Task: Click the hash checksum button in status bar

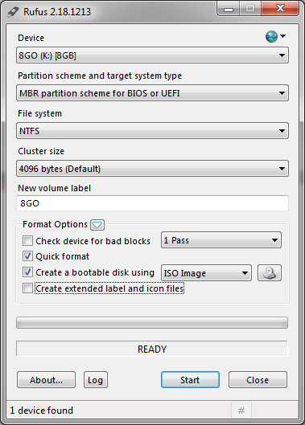Action: click(x=241, y=411)
